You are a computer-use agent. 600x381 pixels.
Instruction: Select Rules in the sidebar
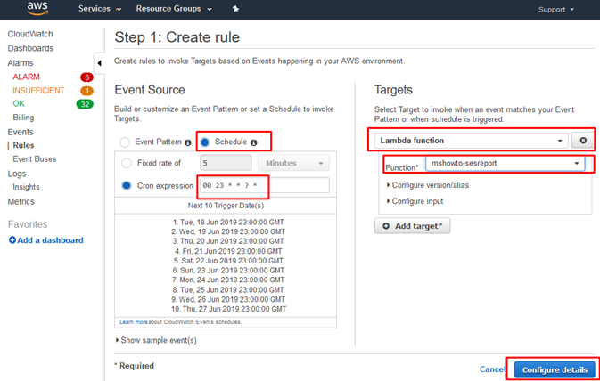[x=23, y=145]
